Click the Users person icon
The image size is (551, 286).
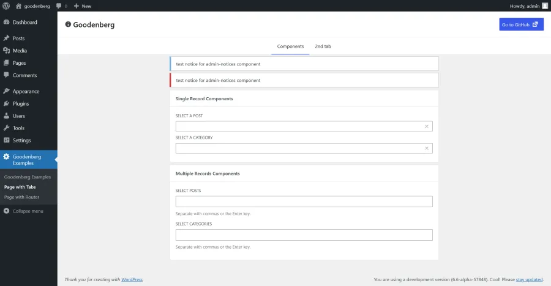(x=6, y=116)
